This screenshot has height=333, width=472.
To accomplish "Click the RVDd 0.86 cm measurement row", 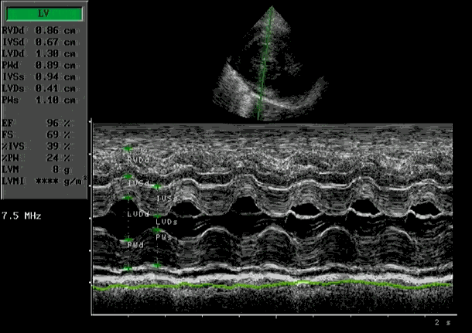I will click(39, 31).
